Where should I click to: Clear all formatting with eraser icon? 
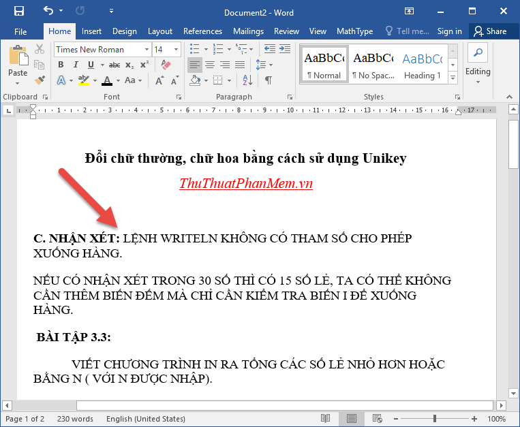(166, 65)
